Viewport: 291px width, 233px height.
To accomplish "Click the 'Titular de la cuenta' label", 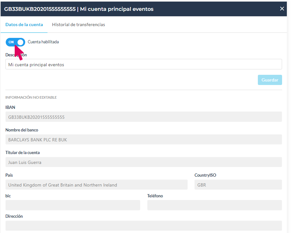I will point(22,152).
